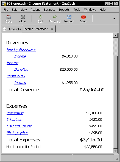This screenshot has width=120, height=162.
Task: Close the report using the toolbar X icon
Action: coord(23,17)
